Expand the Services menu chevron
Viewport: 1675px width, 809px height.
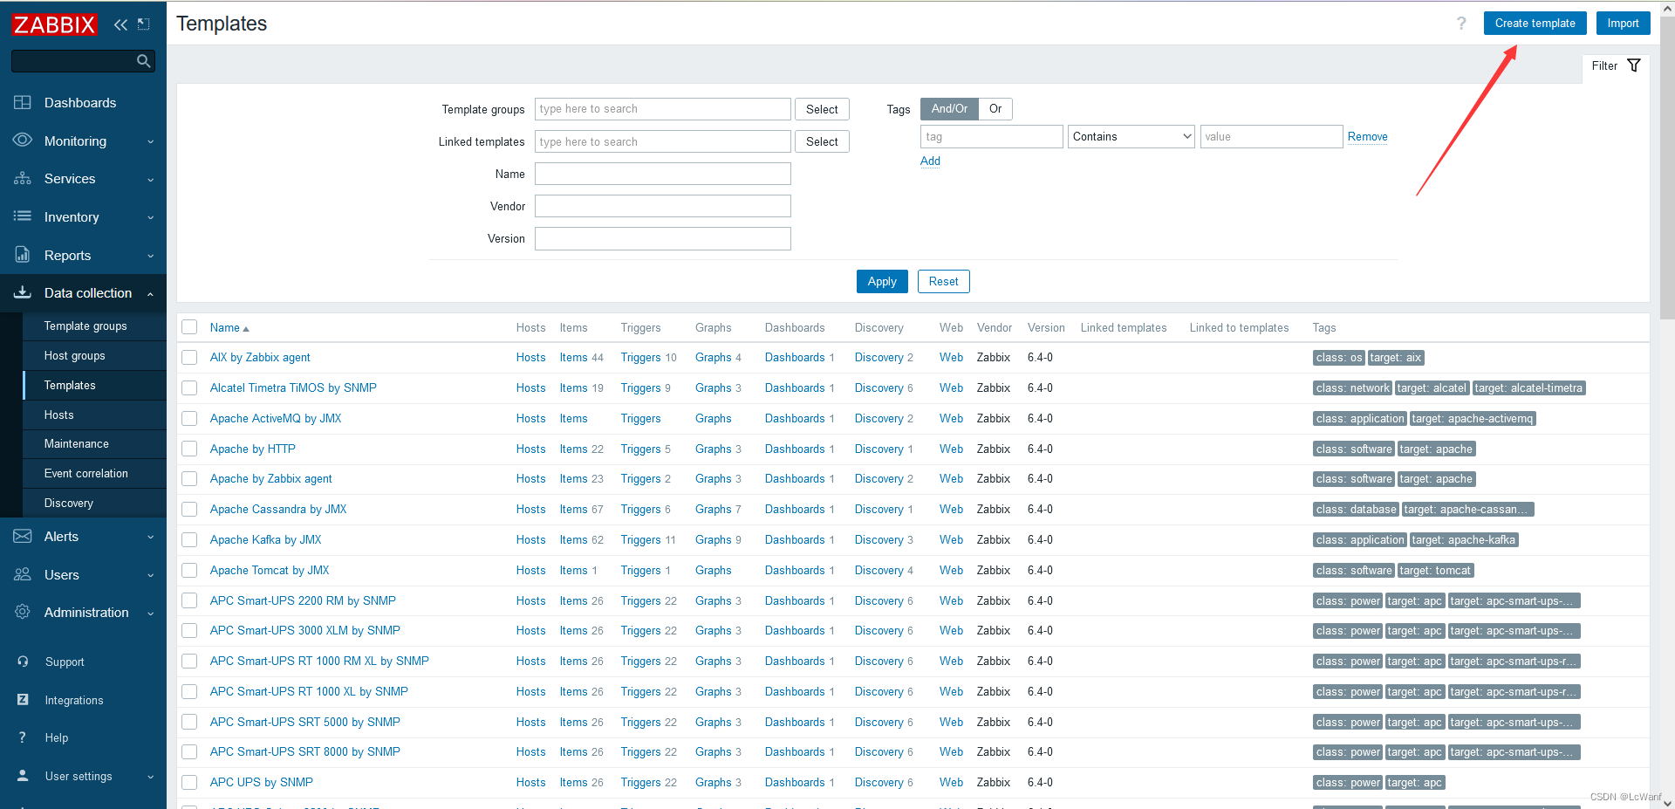(x=150, y=179)
